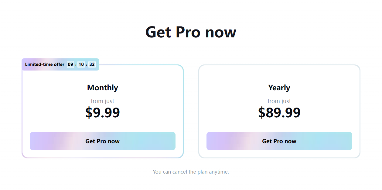Click the Monthly plan's Get Pro now button
The height and width of the screenshot is (190, 382).
tap(102, 141)
